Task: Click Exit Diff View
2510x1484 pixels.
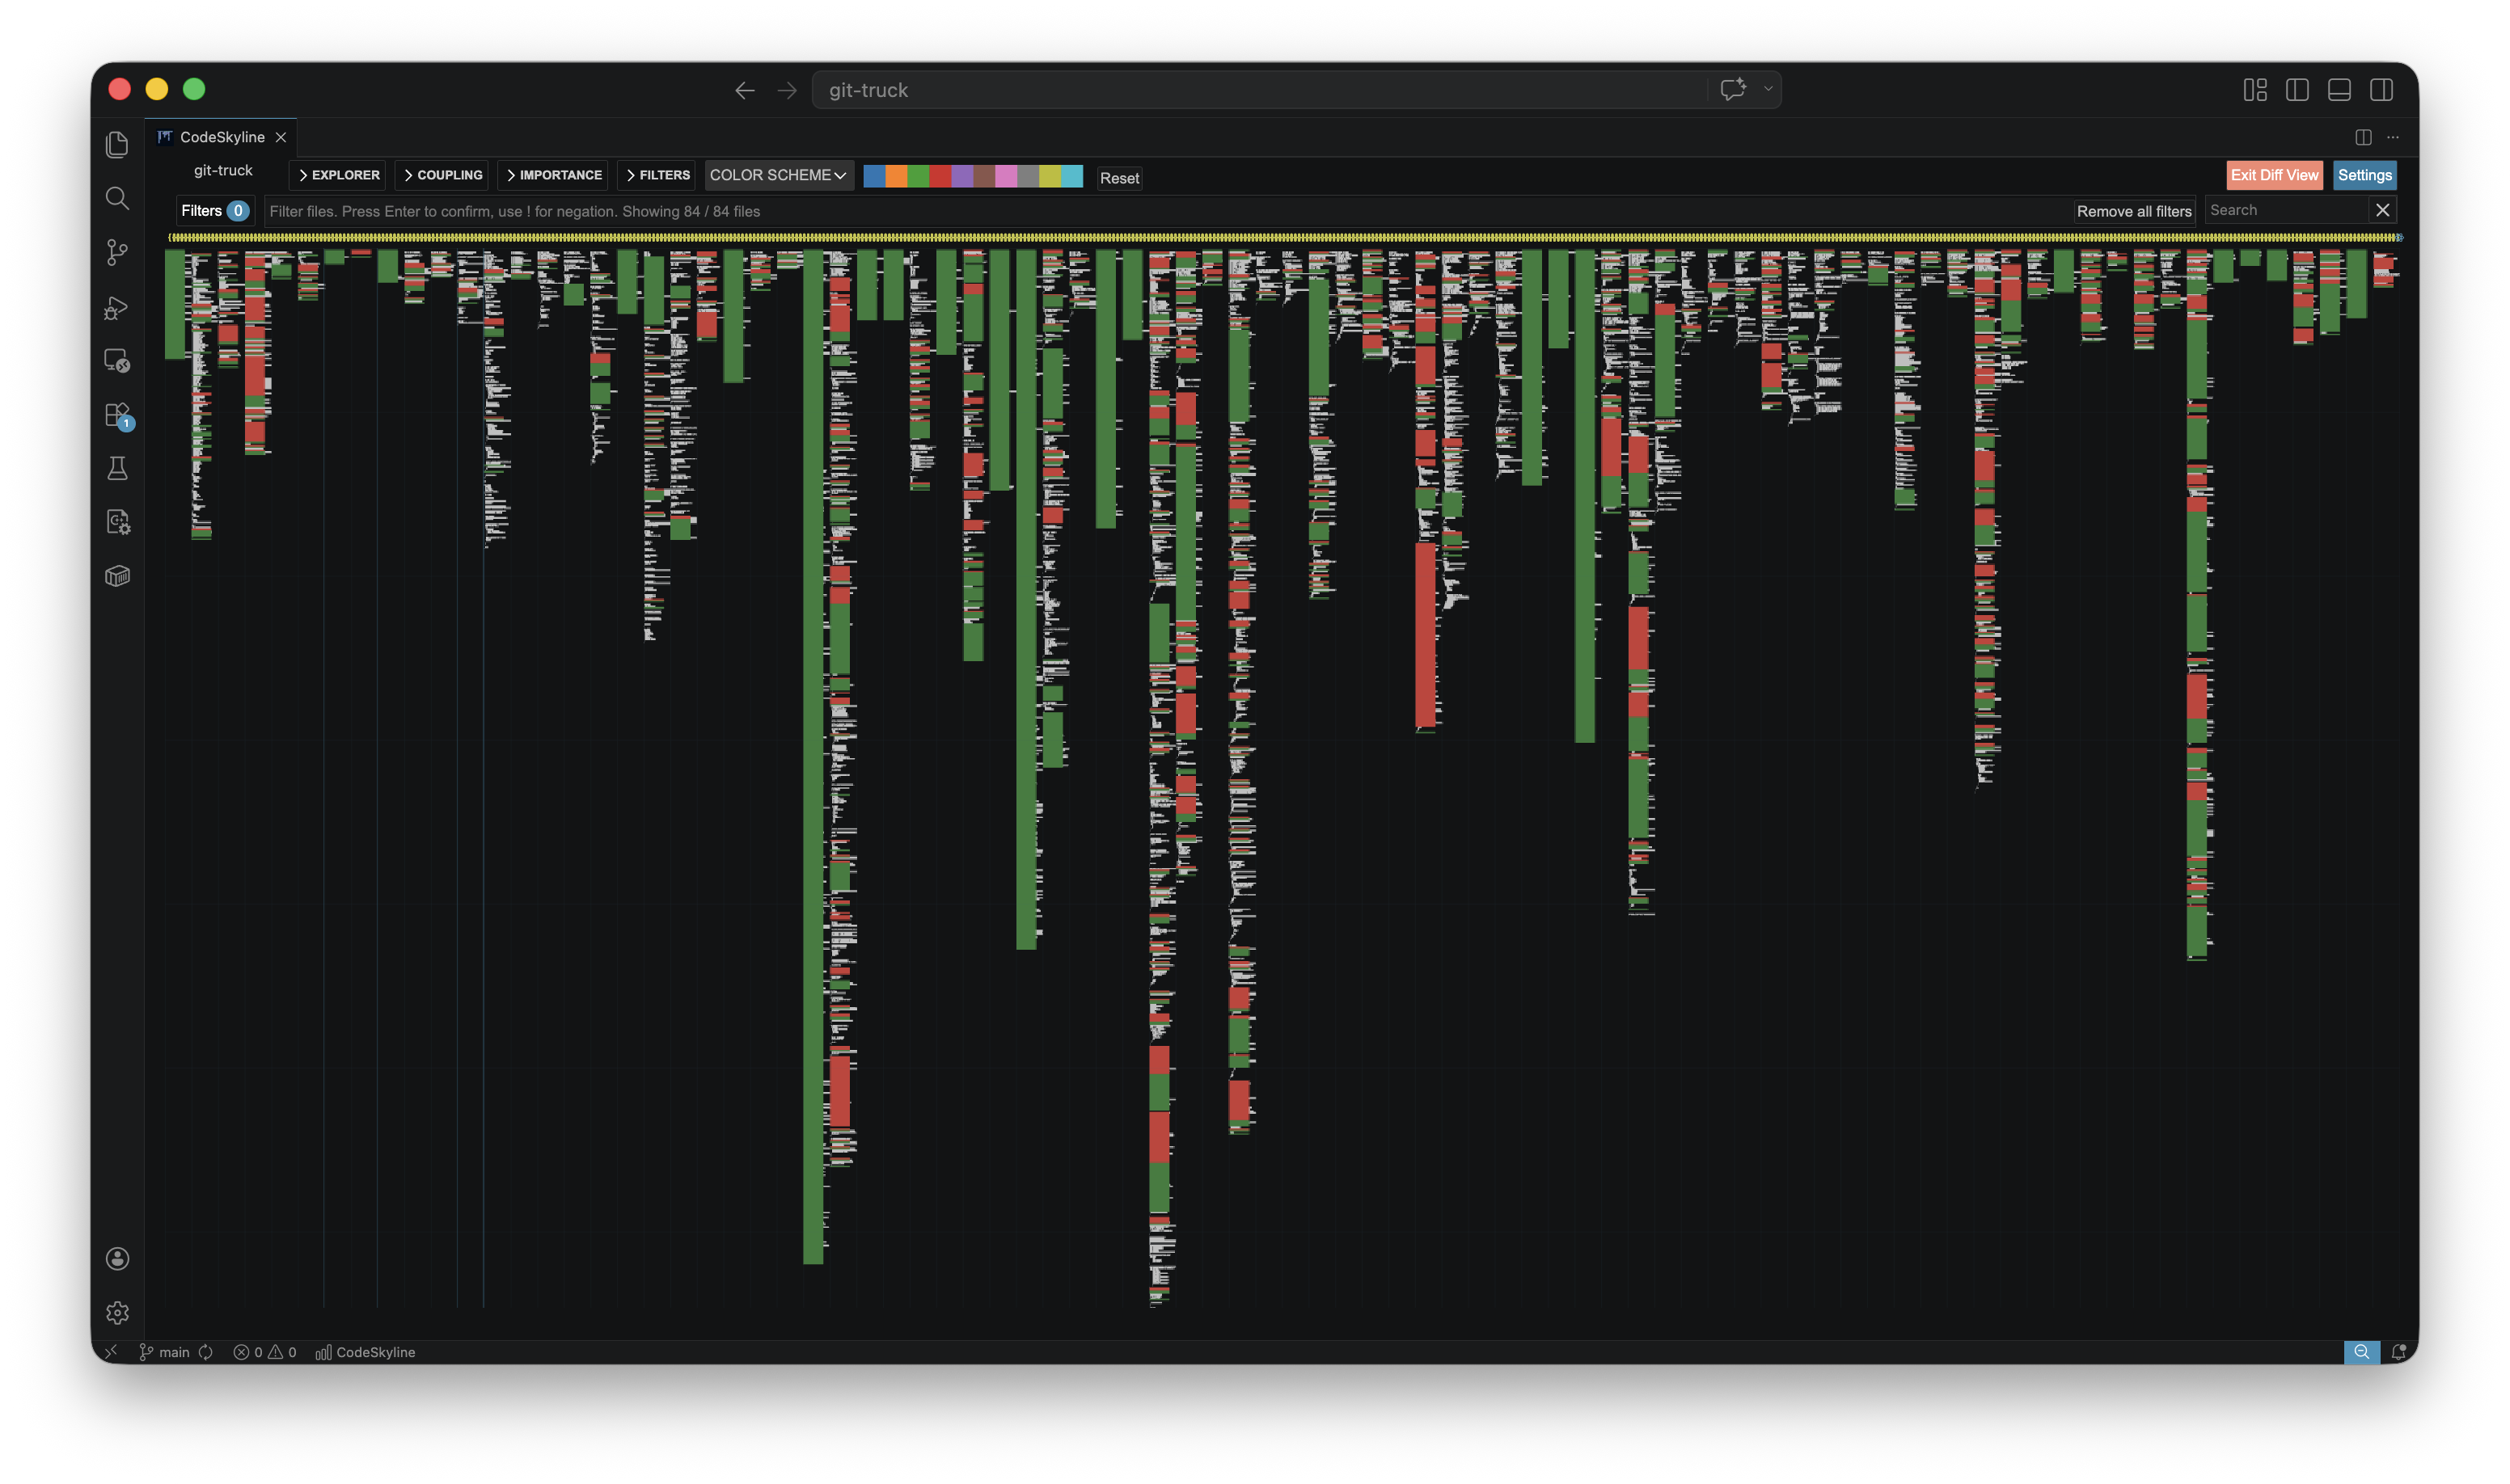Action: [x=2274, y=175]
